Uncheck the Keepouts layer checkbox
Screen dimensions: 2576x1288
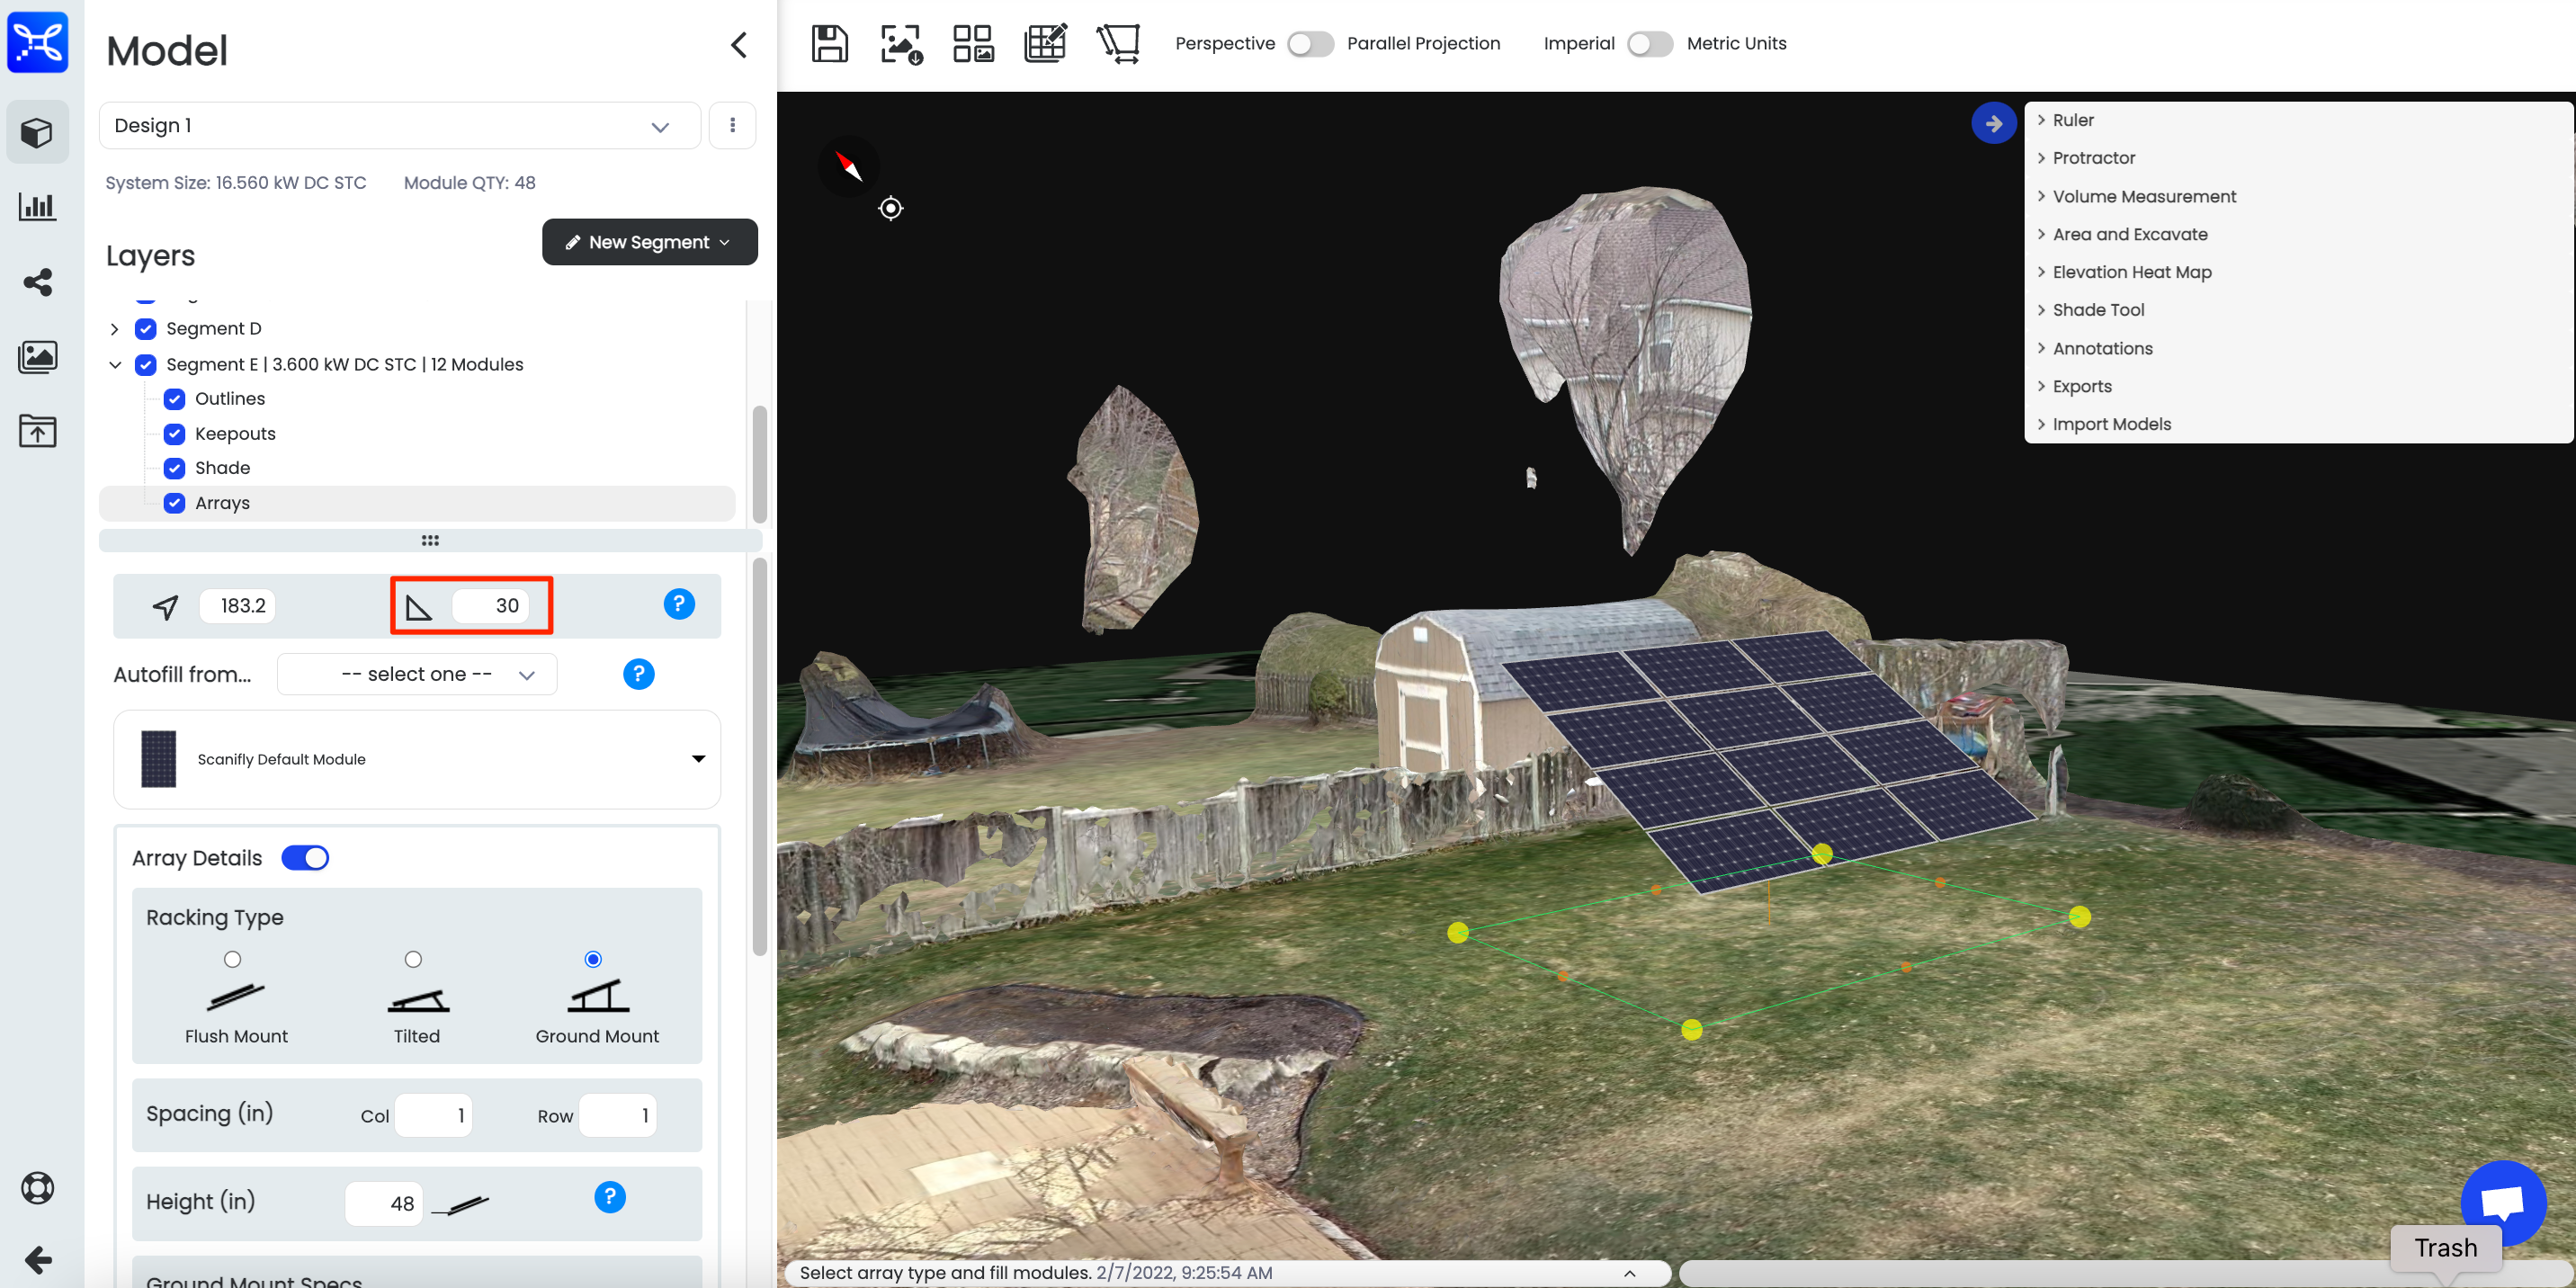[174, 434]
